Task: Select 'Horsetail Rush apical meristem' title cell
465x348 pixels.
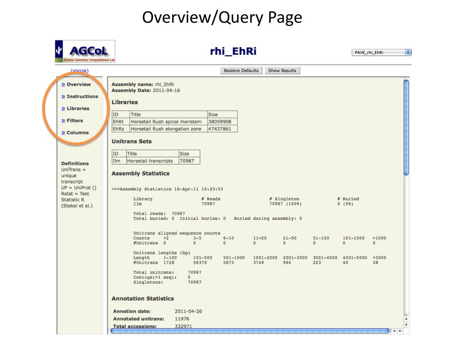Action: pyautogui.click(x=168, y=121)
